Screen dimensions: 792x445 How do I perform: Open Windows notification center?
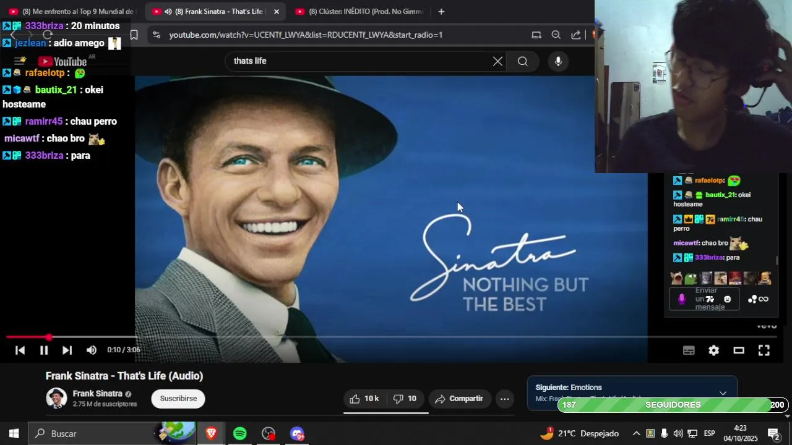click(x=773, y=434)
